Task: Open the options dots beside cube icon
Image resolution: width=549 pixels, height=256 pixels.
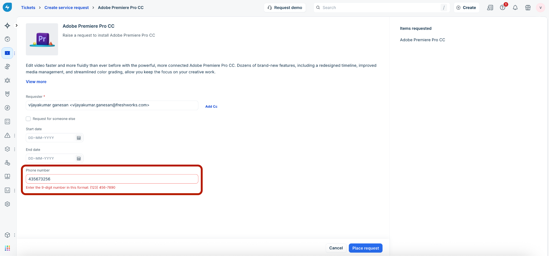Action: [x=14, y=235]
